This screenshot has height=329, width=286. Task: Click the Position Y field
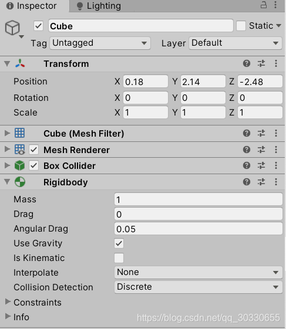203,82
